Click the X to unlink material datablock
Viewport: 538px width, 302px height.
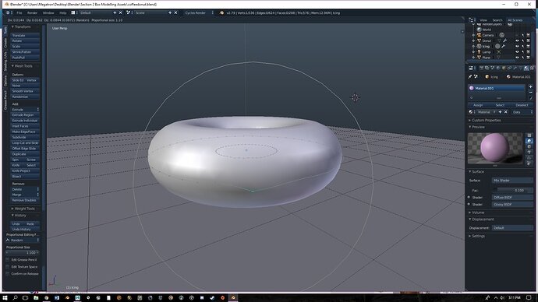pyautogui.click(x=506, y=112)
